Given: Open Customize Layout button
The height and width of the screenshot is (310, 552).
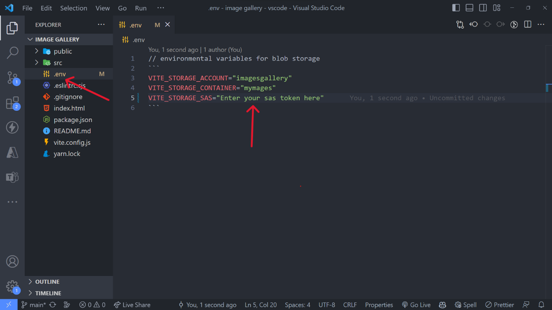Looking at the screenshot, I should coord(497,8).
